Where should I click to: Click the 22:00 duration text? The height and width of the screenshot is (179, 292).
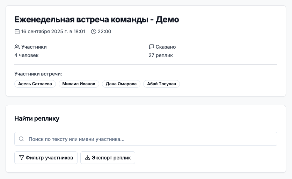pos(104,31)
